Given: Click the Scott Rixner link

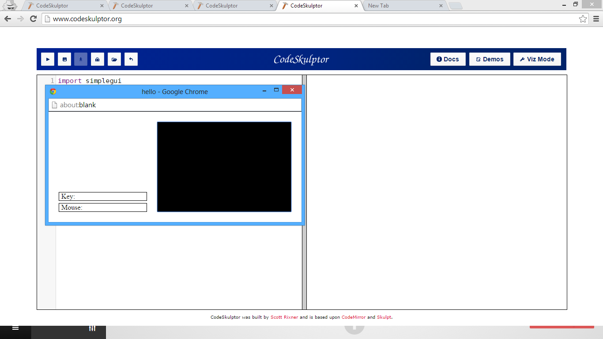Looking at the screenshot, I should tap(284, 317).
